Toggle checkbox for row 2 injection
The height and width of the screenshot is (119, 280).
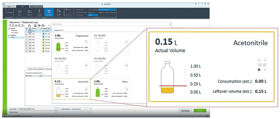pos(30,34)
